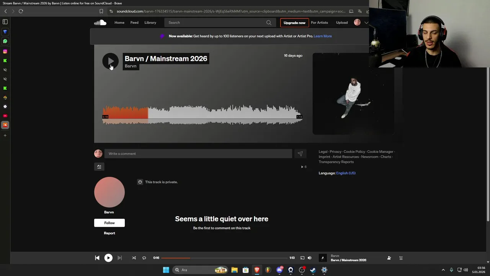Skip to next track in player bar
The height and width of the screenshot is (276, 490).
coord(119,258)
